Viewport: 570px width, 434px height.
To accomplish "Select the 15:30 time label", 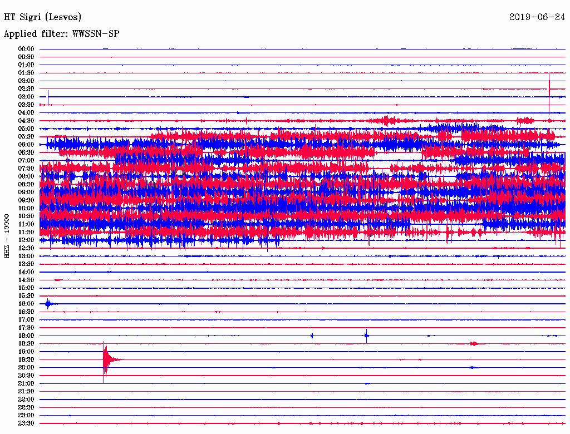I will [x=26, y=296].
